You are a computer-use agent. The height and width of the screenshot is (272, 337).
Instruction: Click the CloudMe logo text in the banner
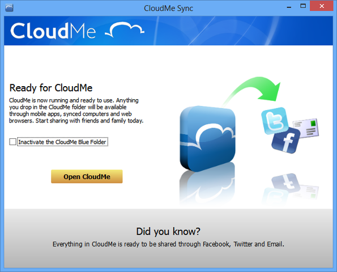pyautogui.click(x=53, y=31)
